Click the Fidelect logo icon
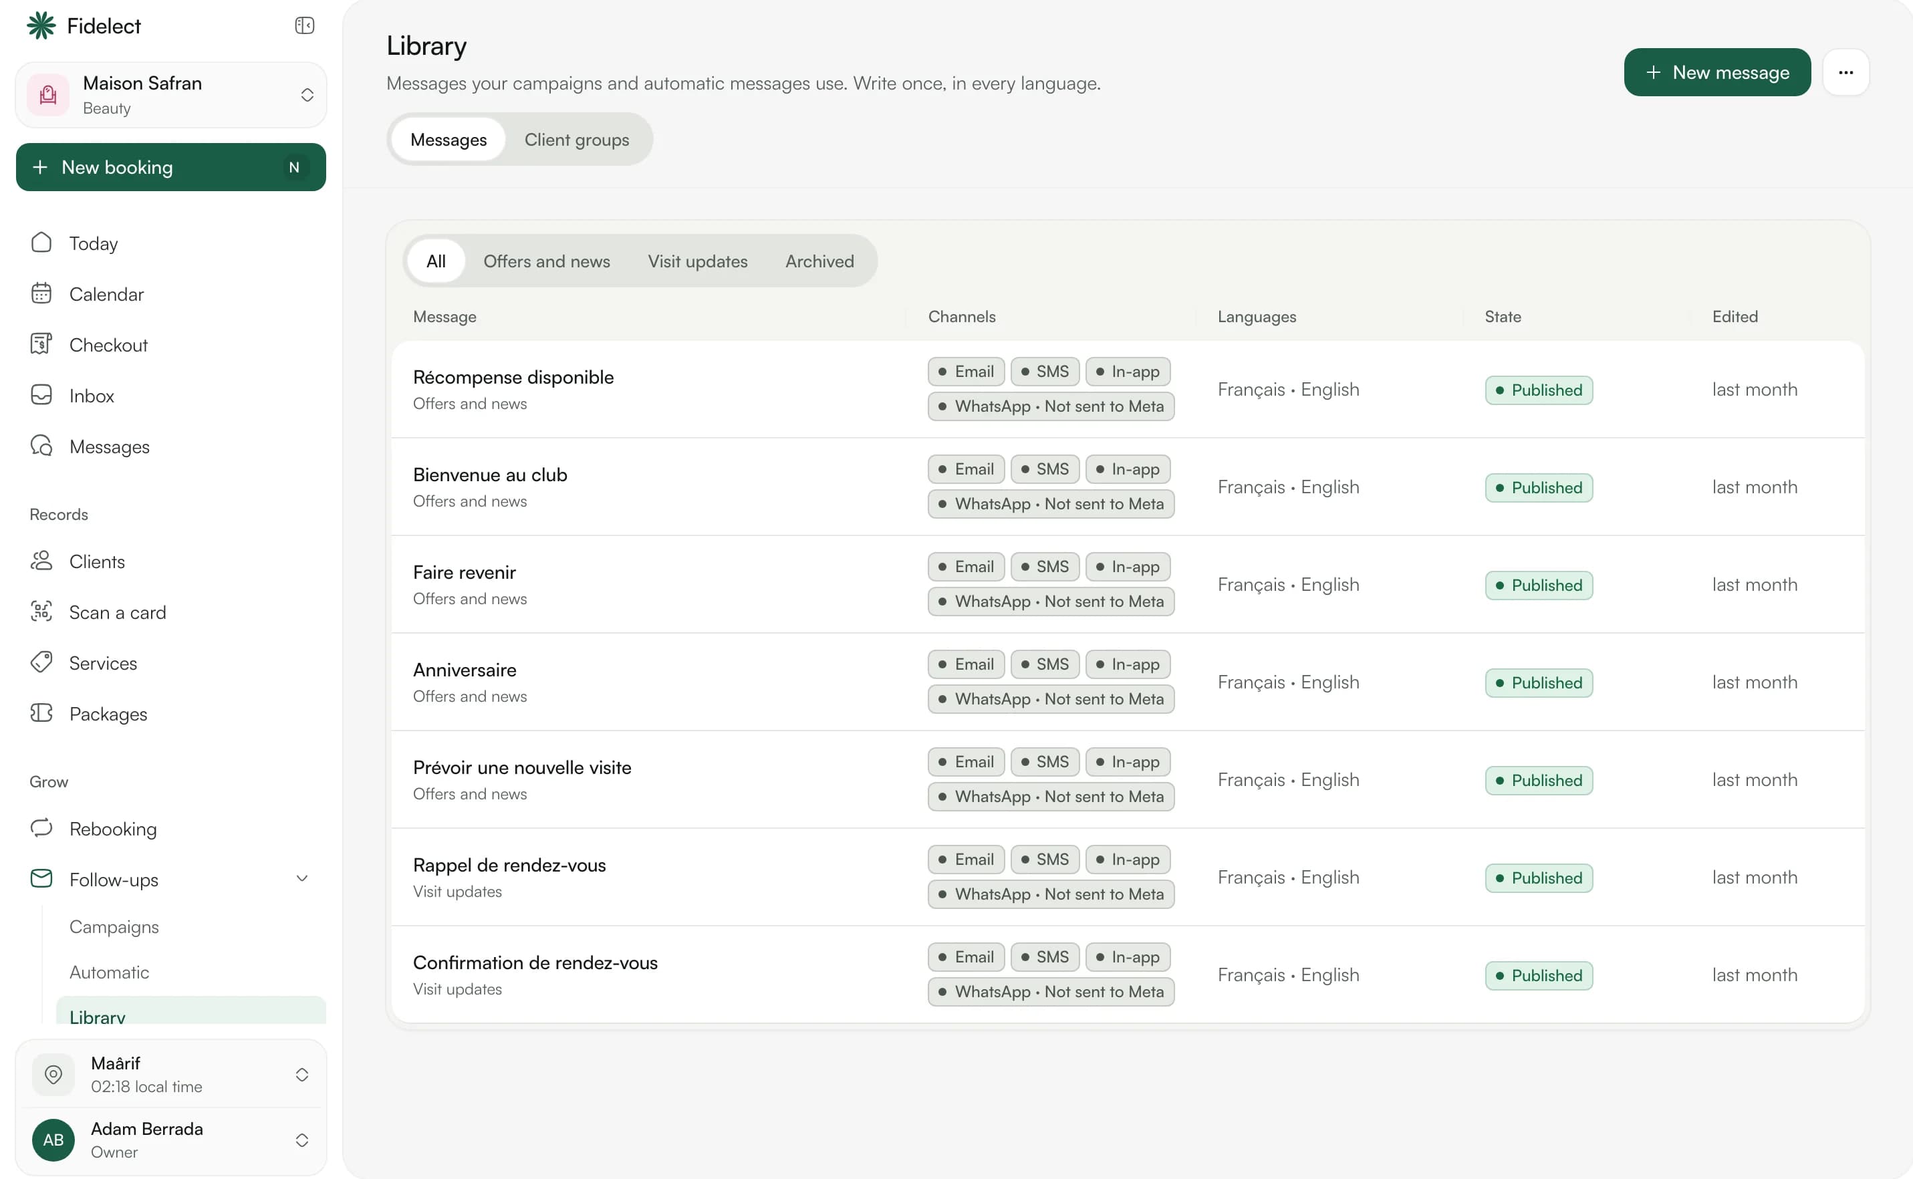The width and height of the screenshot is (1913, 1179). [x=41, y=25]
